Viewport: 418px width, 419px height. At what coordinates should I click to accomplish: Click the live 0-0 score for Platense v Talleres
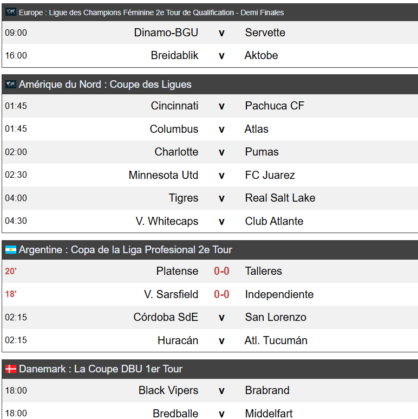pyautogui.click(x=221, y=271)
